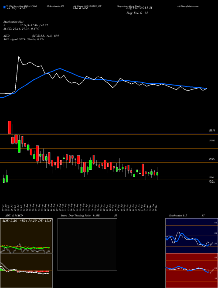The height and width of the screenshot is (288, 218).
Task: Click the 31.92 price level label
Action: tap(212, 141)
